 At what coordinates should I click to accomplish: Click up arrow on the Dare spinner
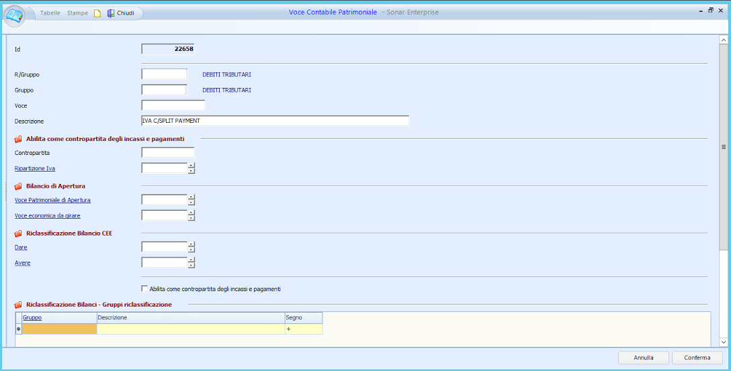[x=191, y=244]
